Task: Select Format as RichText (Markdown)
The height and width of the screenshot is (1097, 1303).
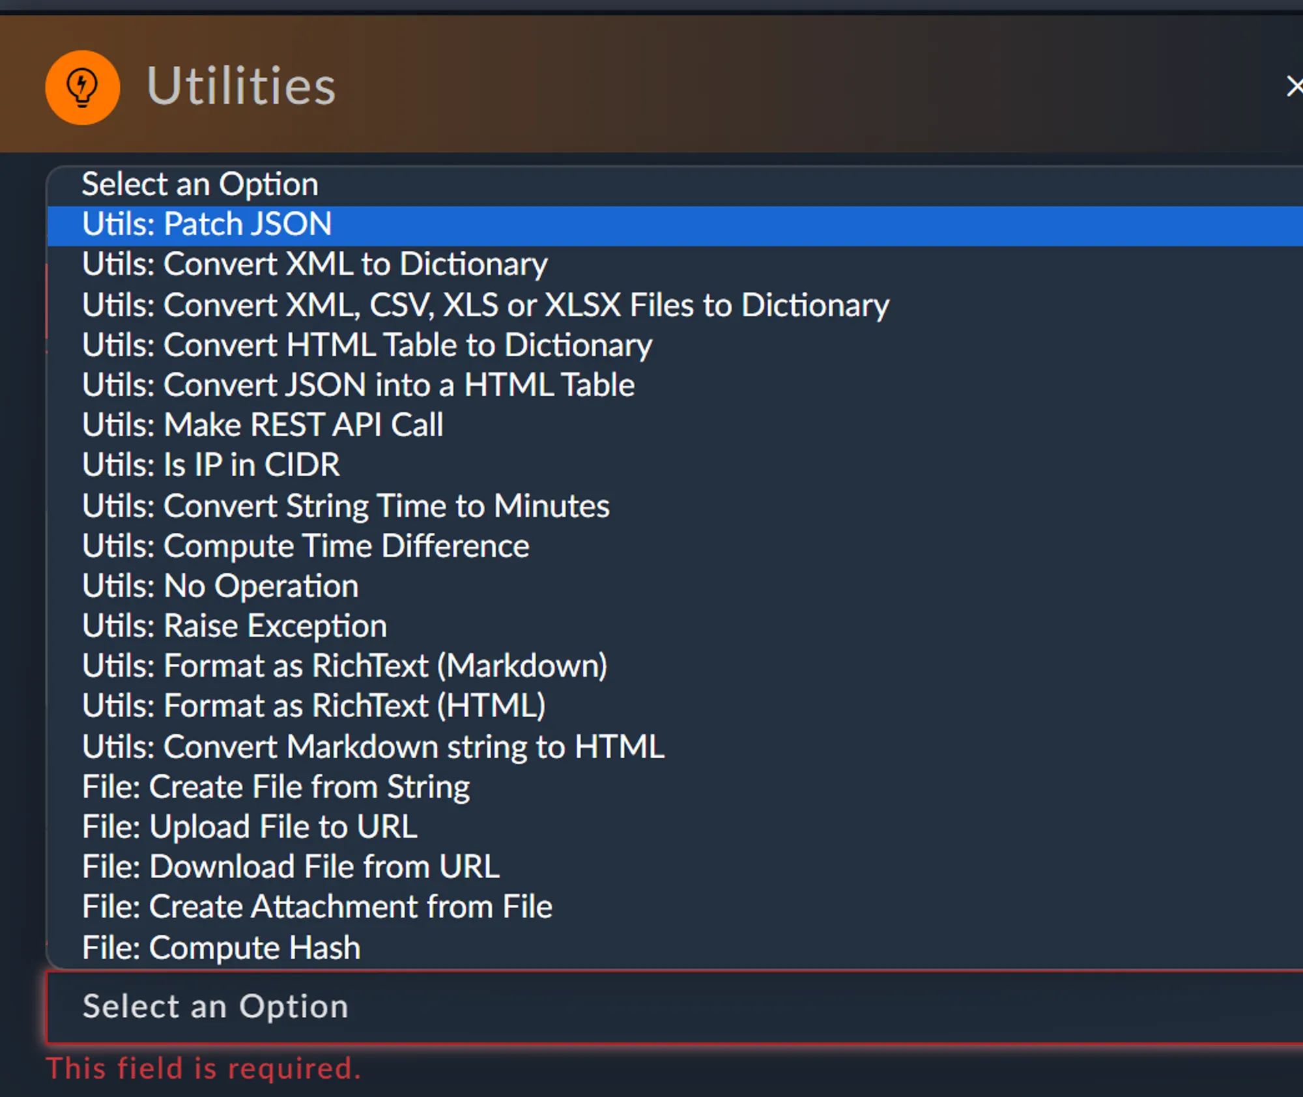Action: point(345,666)
